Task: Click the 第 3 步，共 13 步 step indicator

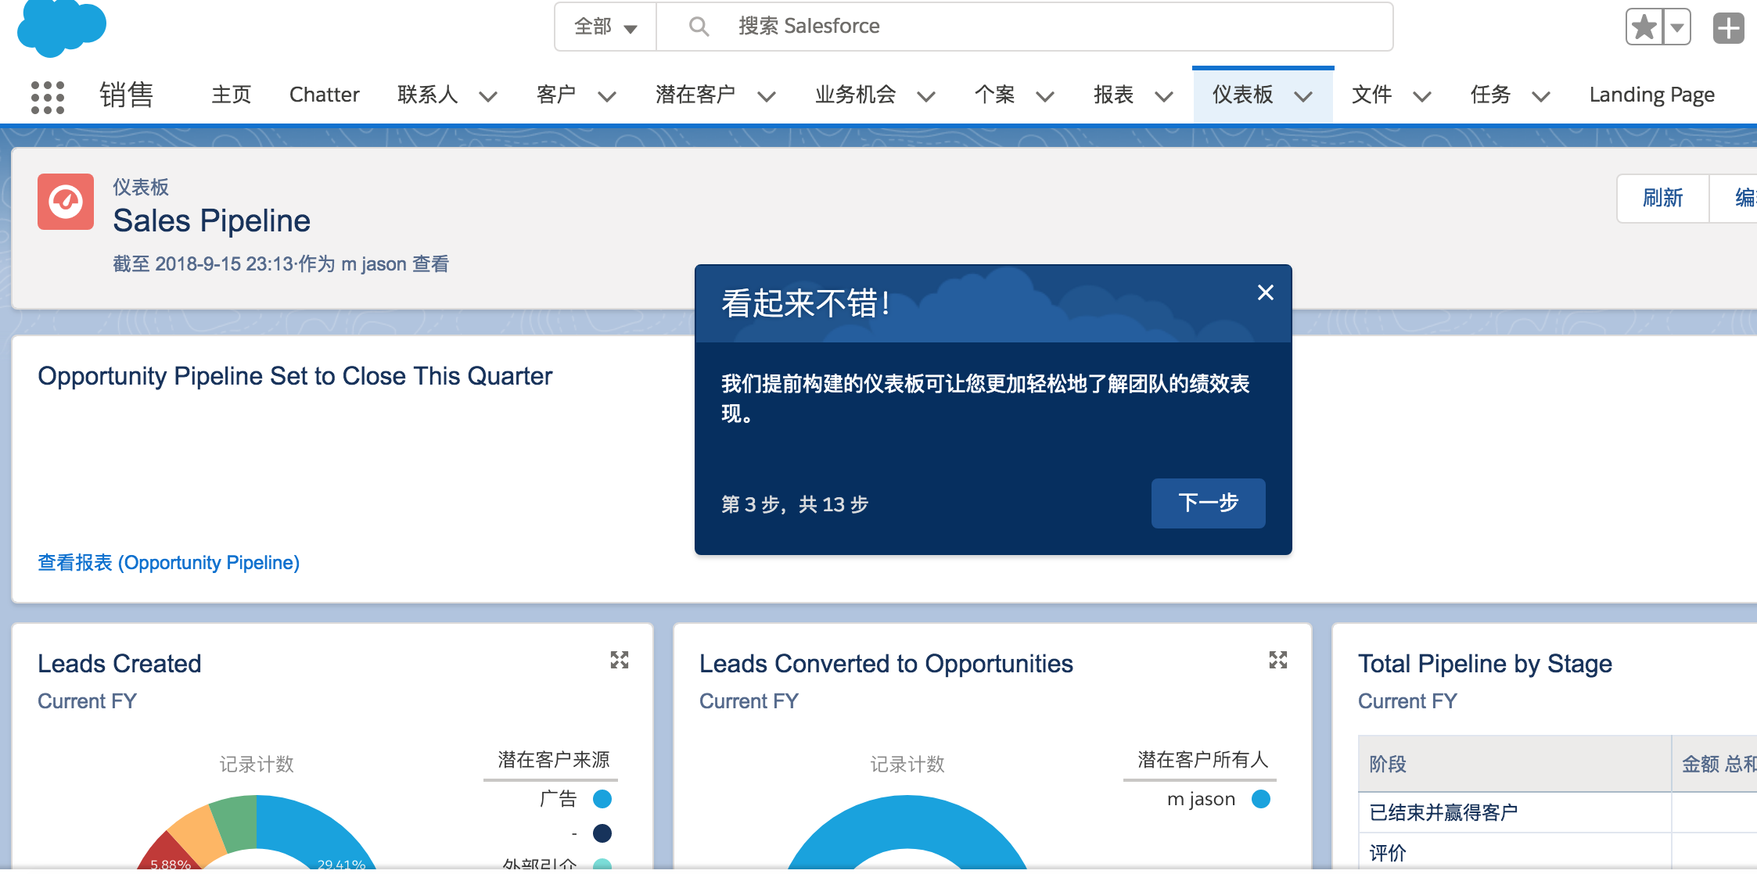Action: coord(795,504)
